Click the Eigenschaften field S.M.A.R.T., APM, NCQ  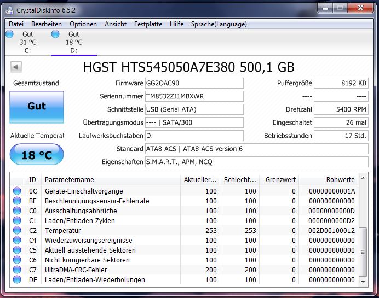click(257, 162)
